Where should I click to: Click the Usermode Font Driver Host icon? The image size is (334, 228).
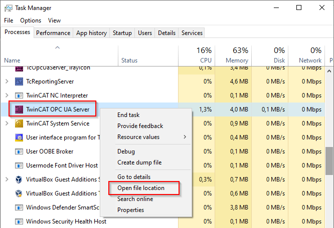coord(19,165)
